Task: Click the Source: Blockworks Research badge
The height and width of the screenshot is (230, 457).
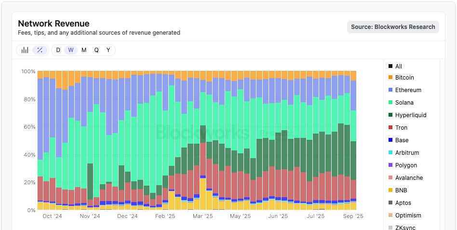Action: 393,27
